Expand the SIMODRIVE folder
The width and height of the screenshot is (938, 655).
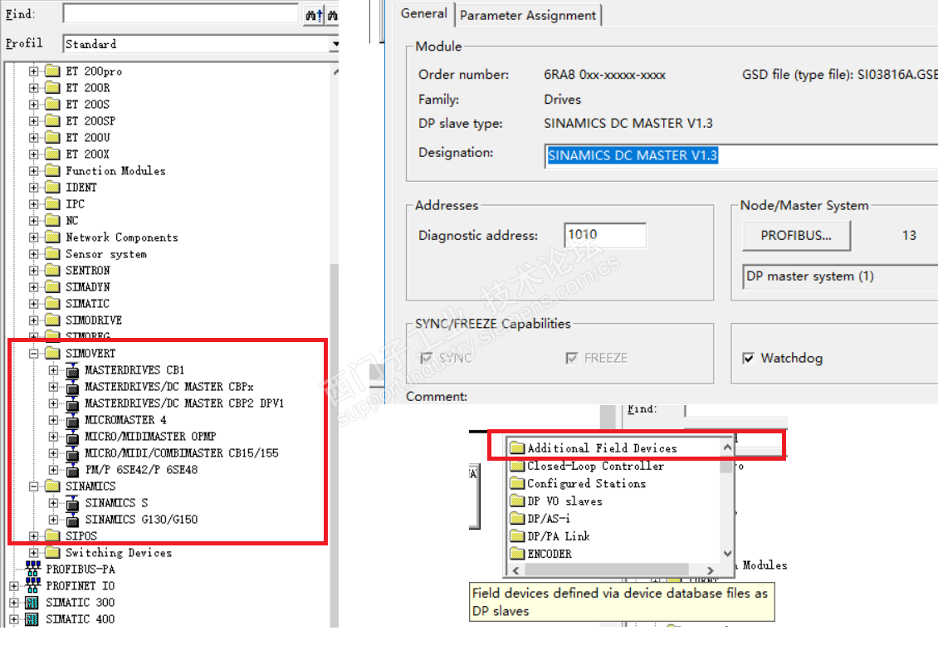[33, 320]
